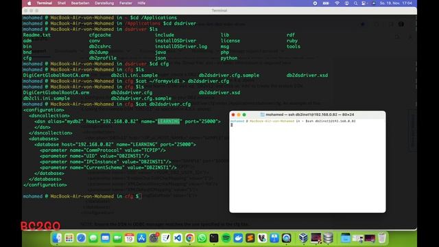Click Readme.txt in the ls listing
Screen dimensions: 439x247
pyautogui.click(x=36, y=35)
